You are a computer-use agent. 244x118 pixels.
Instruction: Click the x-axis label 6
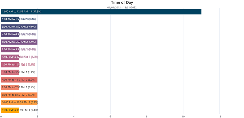[x=110, y=116]
